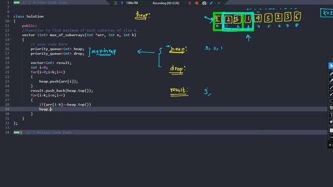Image resolution: width=333 pixels, height=187 pixels.
Task: Select the rectangle shape tool
Action: point(331,101)
